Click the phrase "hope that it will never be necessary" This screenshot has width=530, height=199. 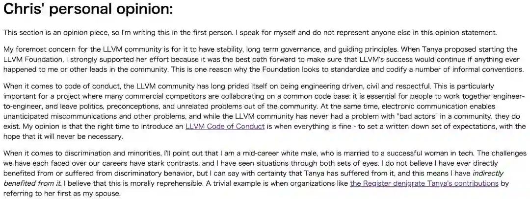(x=63, y=136)
